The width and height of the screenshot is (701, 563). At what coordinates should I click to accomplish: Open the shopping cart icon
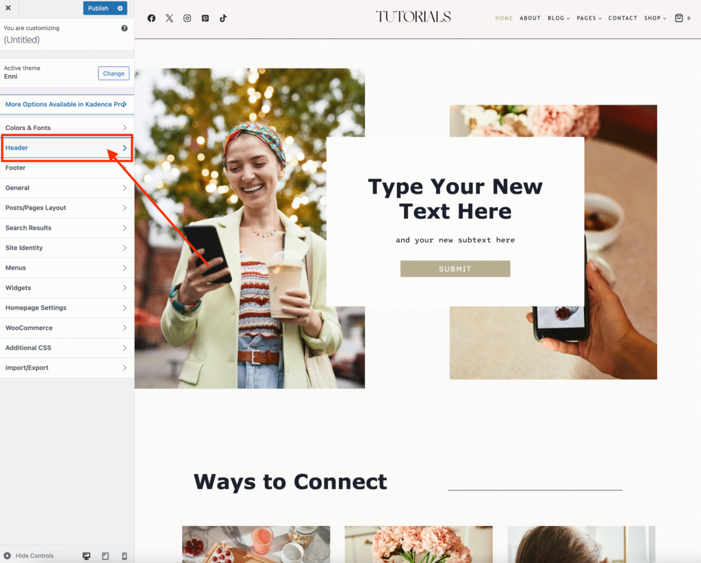(x=679, y=18)
